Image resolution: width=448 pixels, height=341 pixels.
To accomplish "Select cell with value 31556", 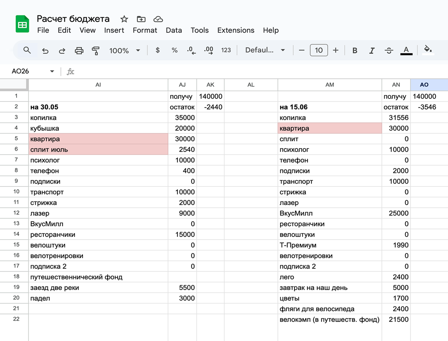I will point(396,118).
